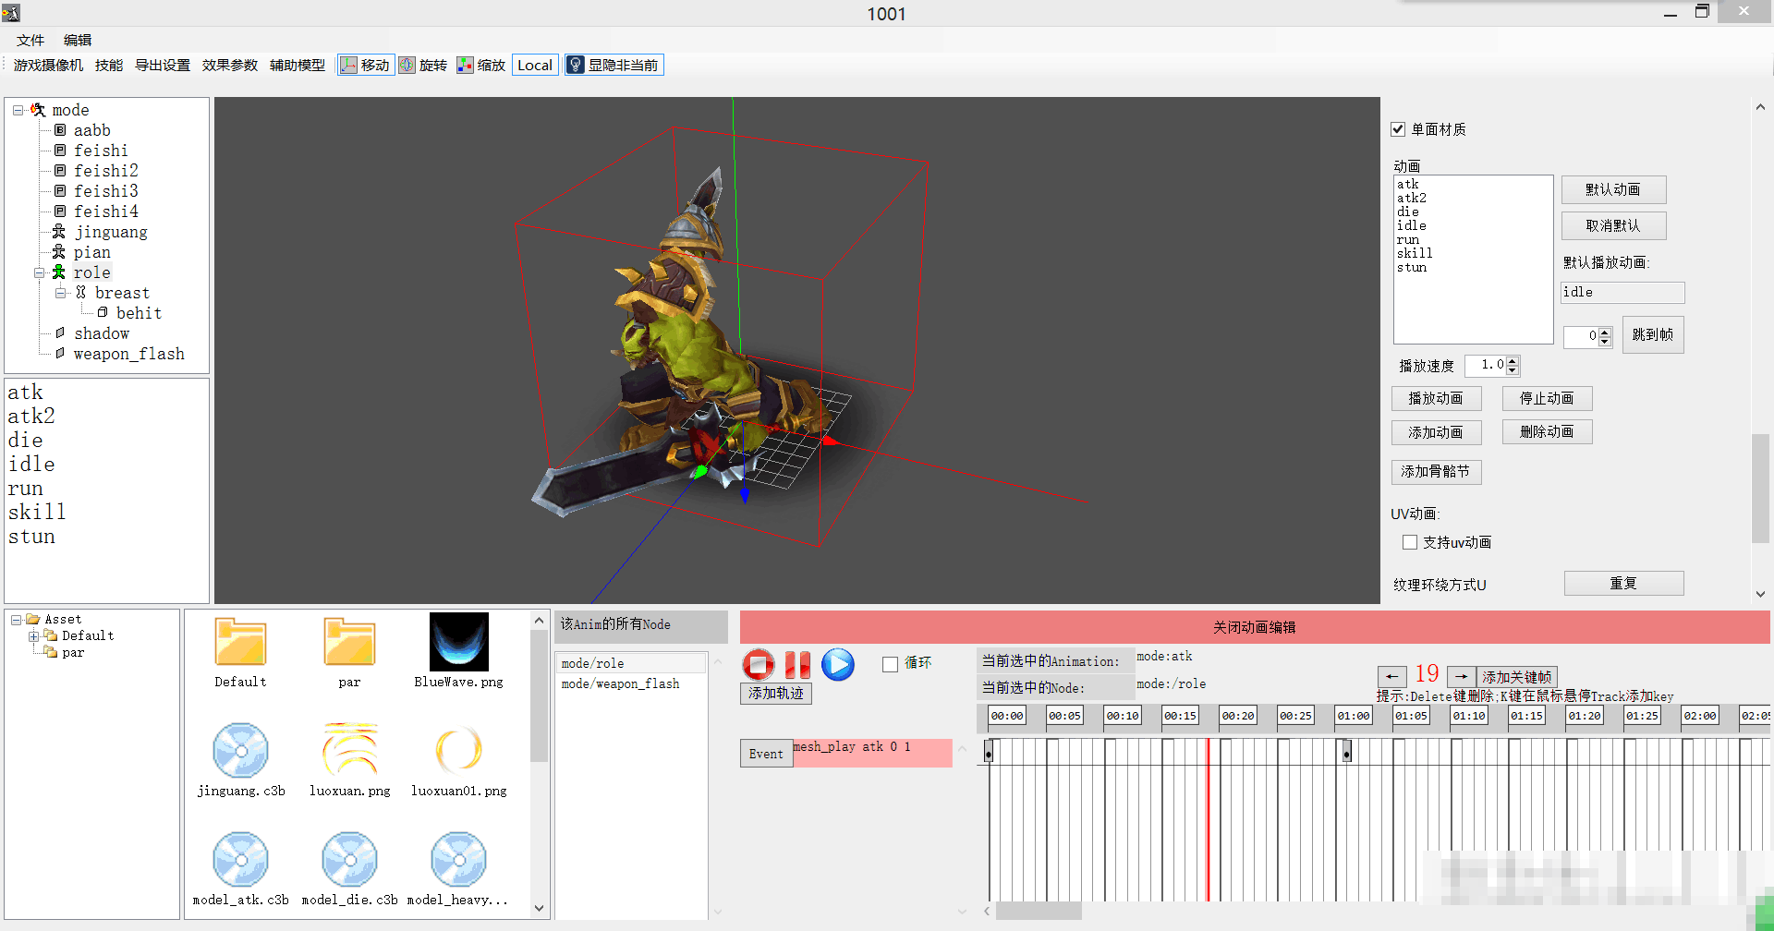
Task: Click the jinguang node particle icon
Action: click(59, 232)
